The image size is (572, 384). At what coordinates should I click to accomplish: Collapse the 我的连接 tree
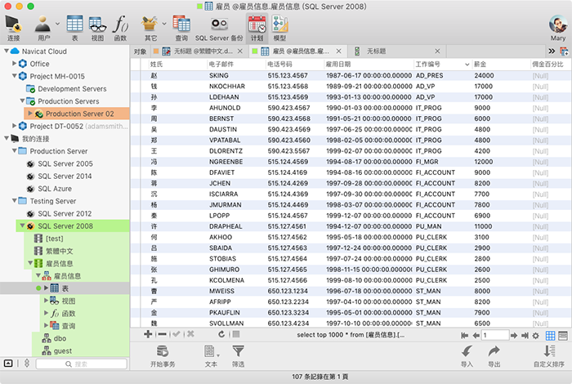(x=7, y=138)
